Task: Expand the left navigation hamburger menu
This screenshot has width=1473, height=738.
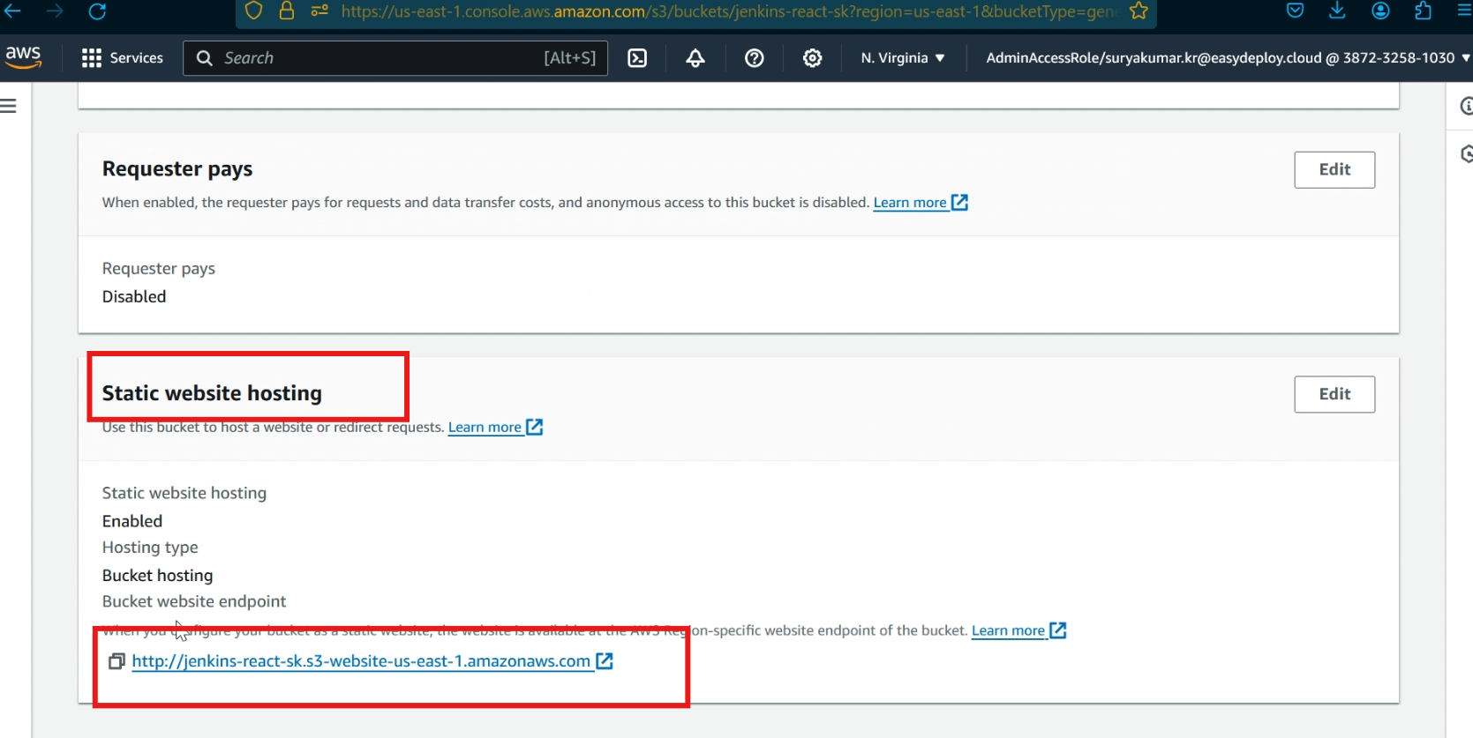Action: tap(9, 106)
